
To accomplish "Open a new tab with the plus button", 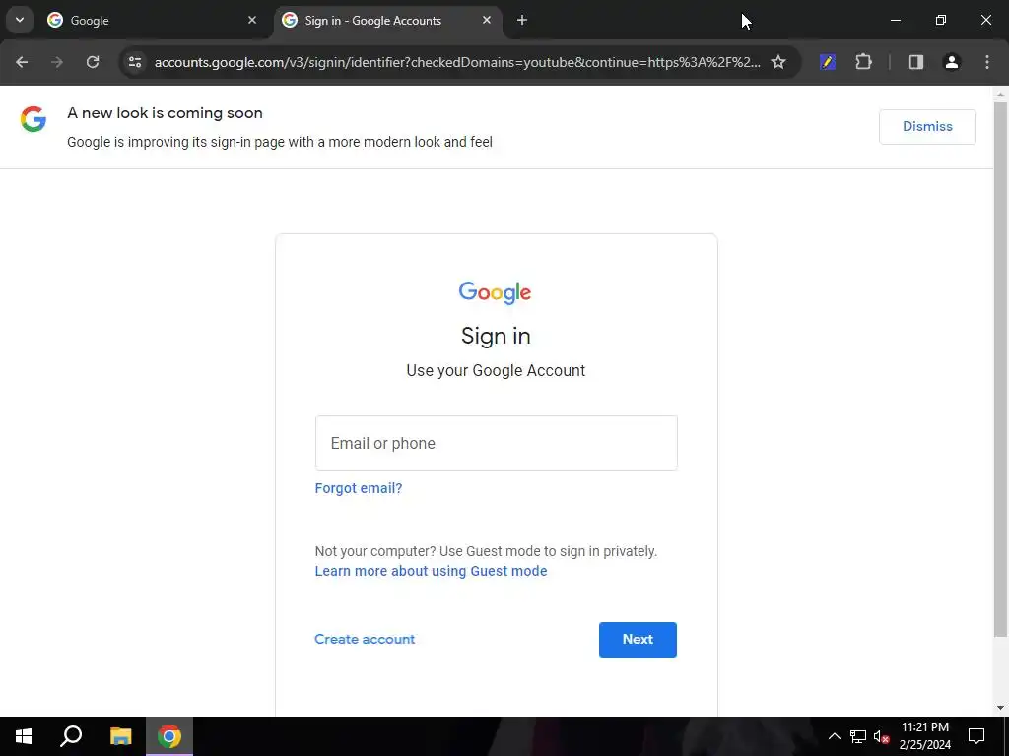I will 522,20.
